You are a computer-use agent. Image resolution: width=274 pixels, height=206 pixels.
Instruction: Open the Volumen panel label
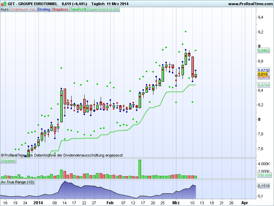(8, 161)
